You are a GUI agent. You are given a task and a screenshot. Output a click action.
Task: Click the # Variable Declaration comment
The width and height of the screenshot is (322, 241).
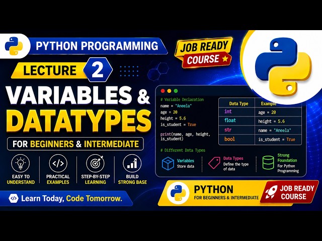pos(182,99)
